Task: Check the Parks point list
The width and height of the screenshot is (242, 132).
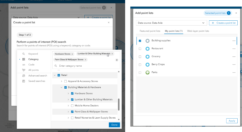Action: click(140, 73)
